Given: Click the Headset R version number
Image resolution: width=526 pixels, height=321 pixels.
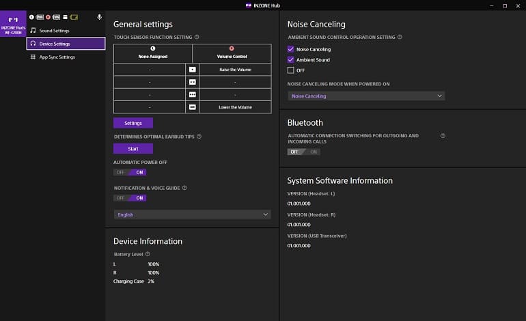Looking at the screenshot, I should tap(299, 225).
